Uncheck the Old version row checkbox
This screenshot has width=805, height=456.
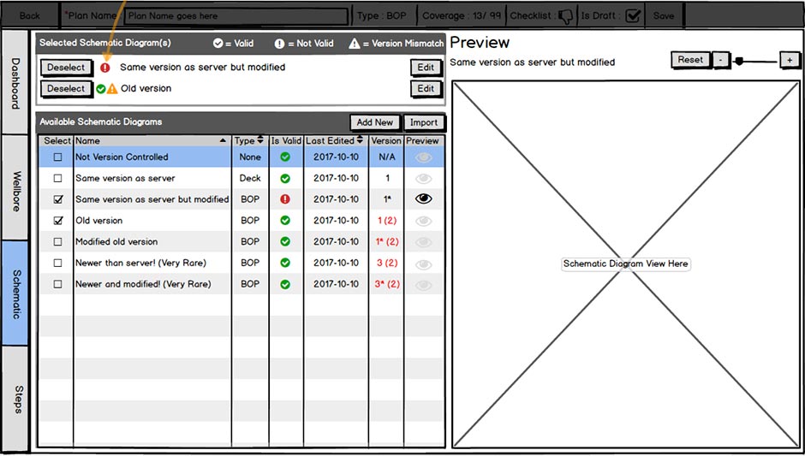point(58,221)
